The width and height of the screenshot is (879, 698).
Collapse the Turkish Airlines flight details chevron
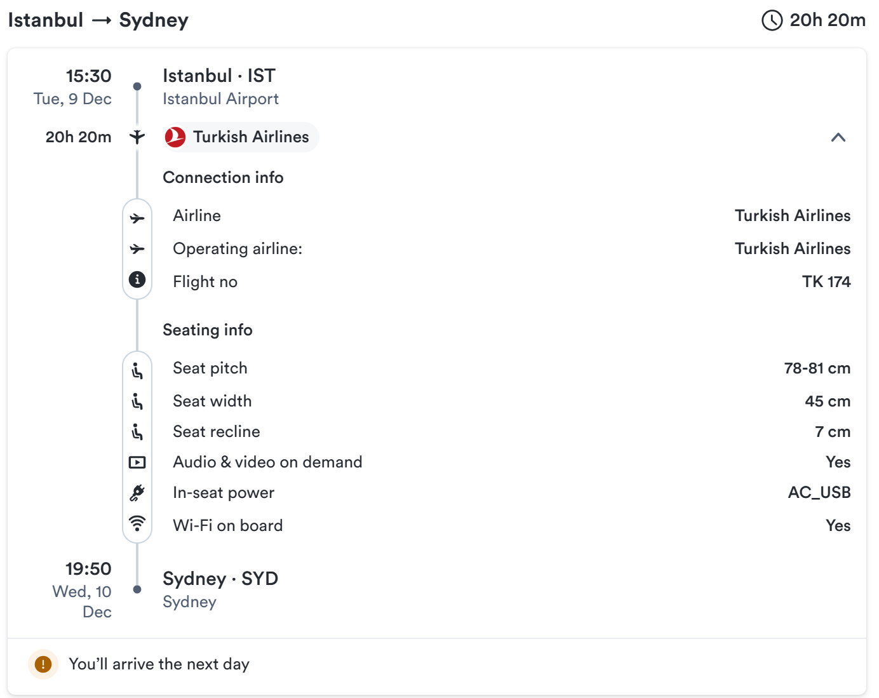point(838,137)
